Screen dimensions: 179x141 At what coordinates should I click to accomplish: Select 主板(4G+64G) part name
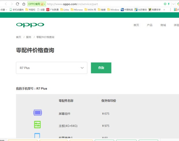tap(68, 126)
